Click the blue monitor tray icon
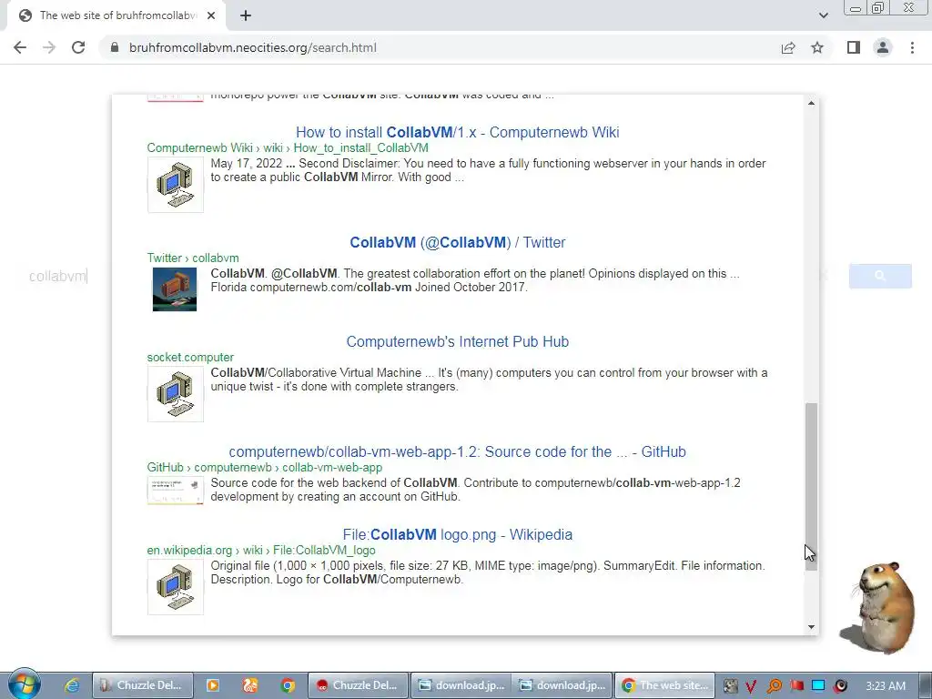The image size is (932, 699). point(818,686)
